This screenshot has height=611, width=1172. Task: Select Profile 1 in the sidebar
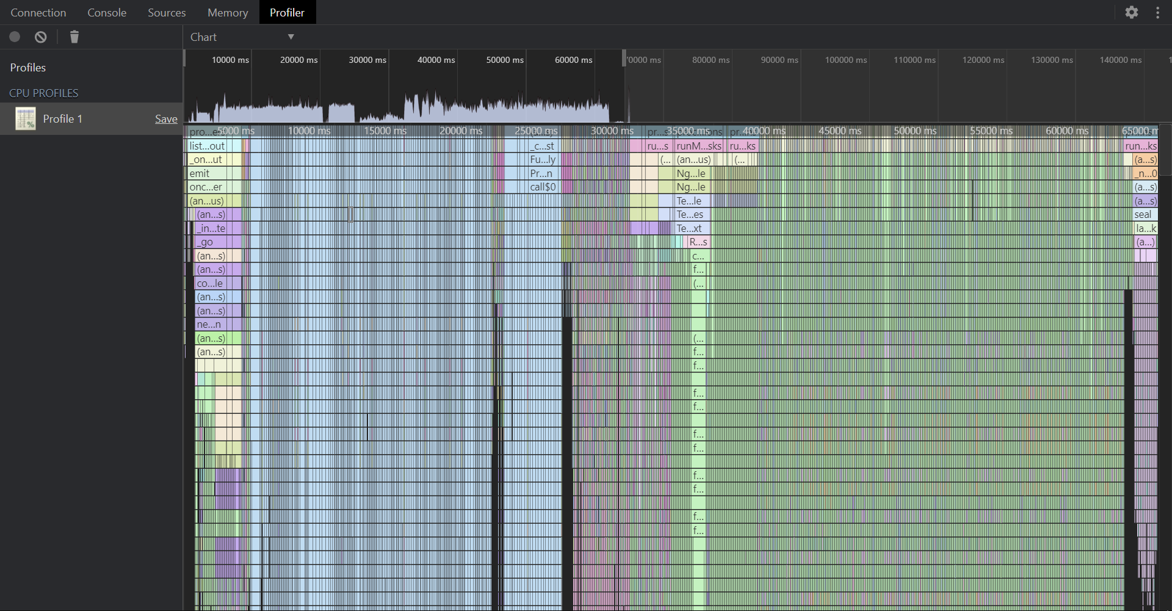pyautogui.click(x=63, y=118)
